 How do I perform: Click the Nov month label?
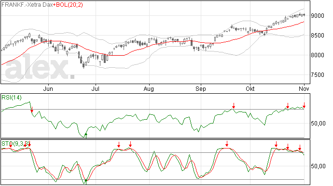tap(304, 88)
